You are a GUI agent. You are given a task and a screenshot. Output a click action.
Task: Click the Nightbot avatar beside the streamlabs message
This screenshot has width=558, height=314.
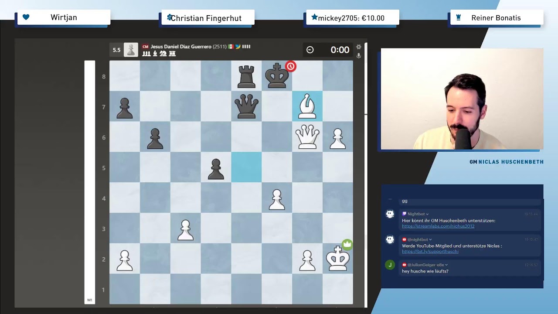coord(390,214)
